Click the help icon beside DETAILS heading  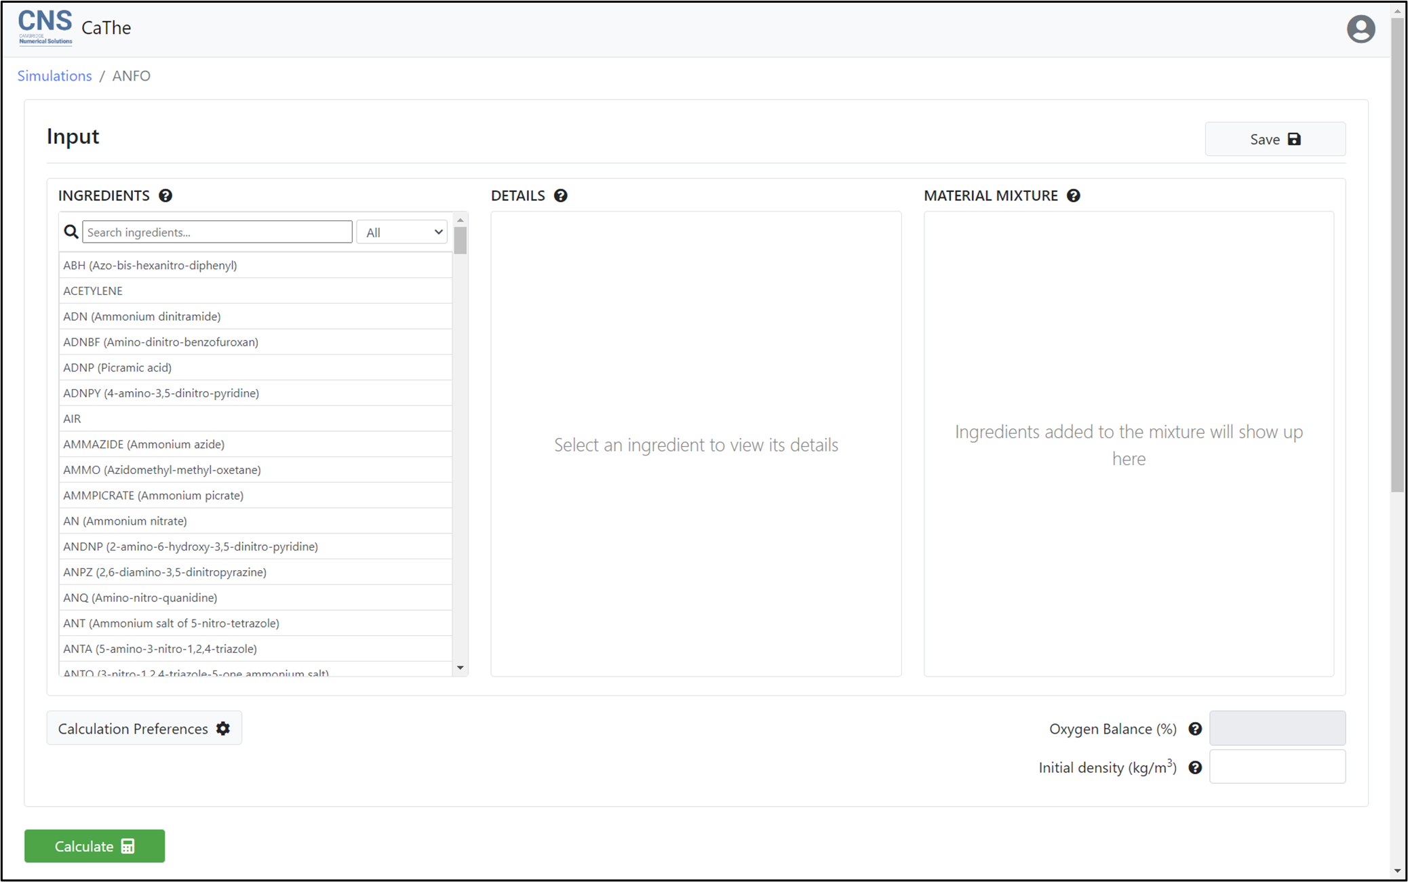tap(560, 196)
